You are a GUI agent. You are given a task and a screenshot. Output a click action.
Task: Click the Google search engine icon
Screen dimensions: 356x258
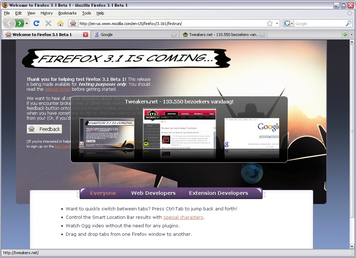click(x=287, y=23)
